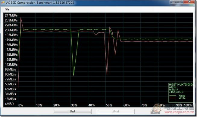Click the HGST HUH728080A drive name
The width and height of the screenshot is (197, 117).
[181, 85]
